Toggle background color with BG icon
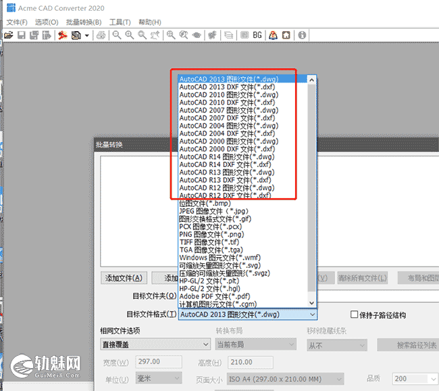Viewport: 439px width, 391px height. (x=257, y=35)
